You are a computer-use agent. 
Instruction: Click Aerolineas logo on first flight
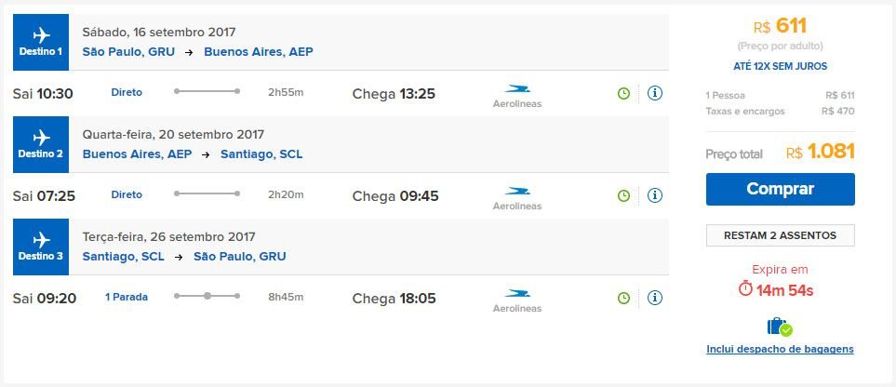[x=516, y=95]
